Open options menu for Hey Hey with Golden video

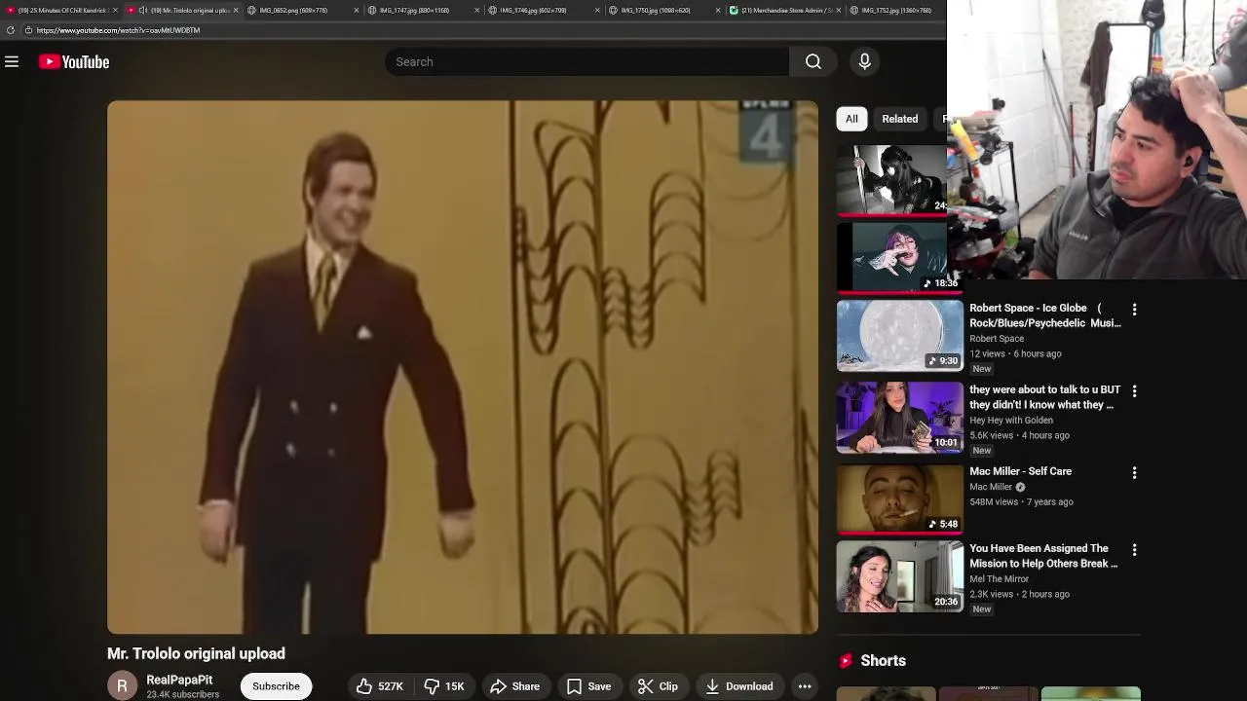(x=1134, y=391)
